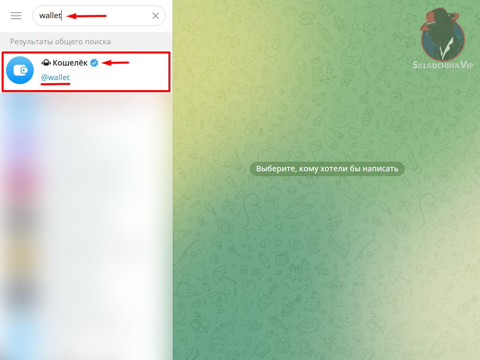Focus the search field containing "wallet"
Viewport: 480px width, 360px height.
(x=99, y=16)
